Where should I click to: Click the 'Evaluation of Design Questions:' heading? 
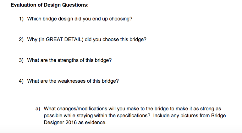click(50, 5)
